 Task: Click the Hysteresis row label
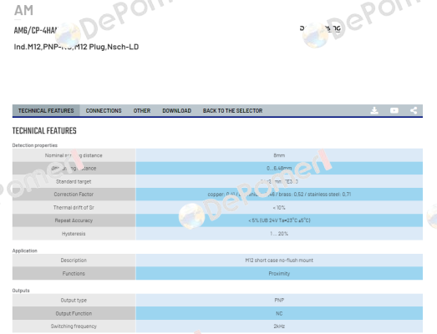74,234
